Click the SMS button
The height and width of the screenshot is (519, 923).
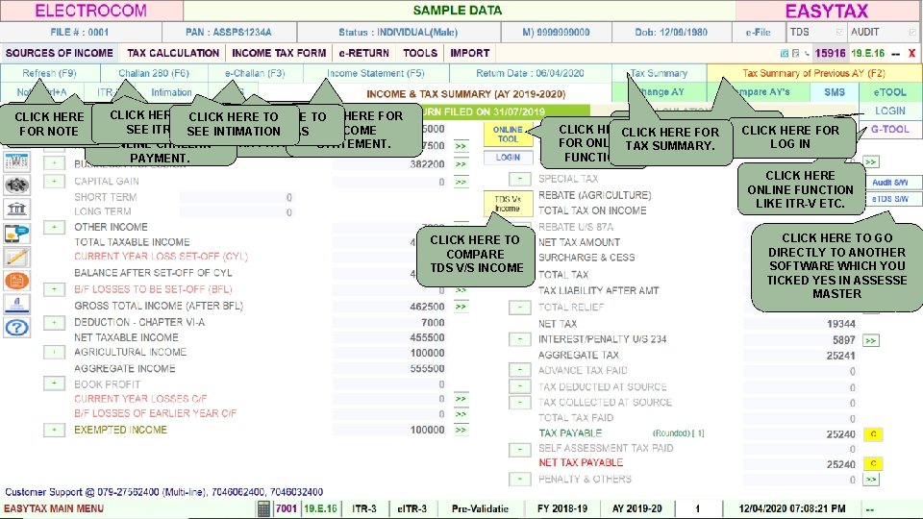[x=835, y=92]
